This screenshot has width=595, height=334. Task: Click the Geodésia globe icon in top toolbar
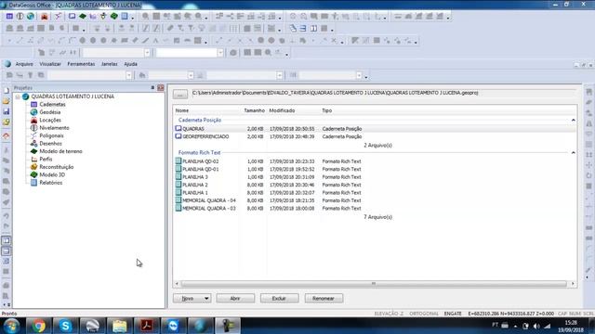31,17
